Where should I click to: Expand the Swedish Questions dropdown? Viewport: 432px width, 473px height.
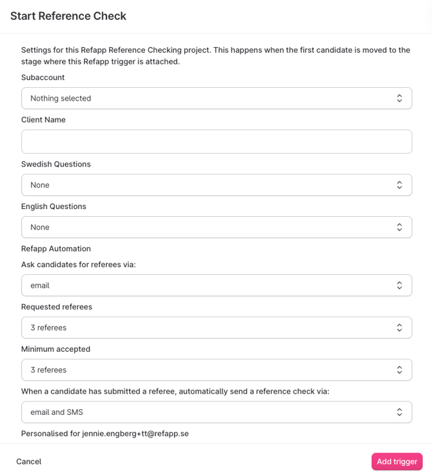[x=206, y=185]
